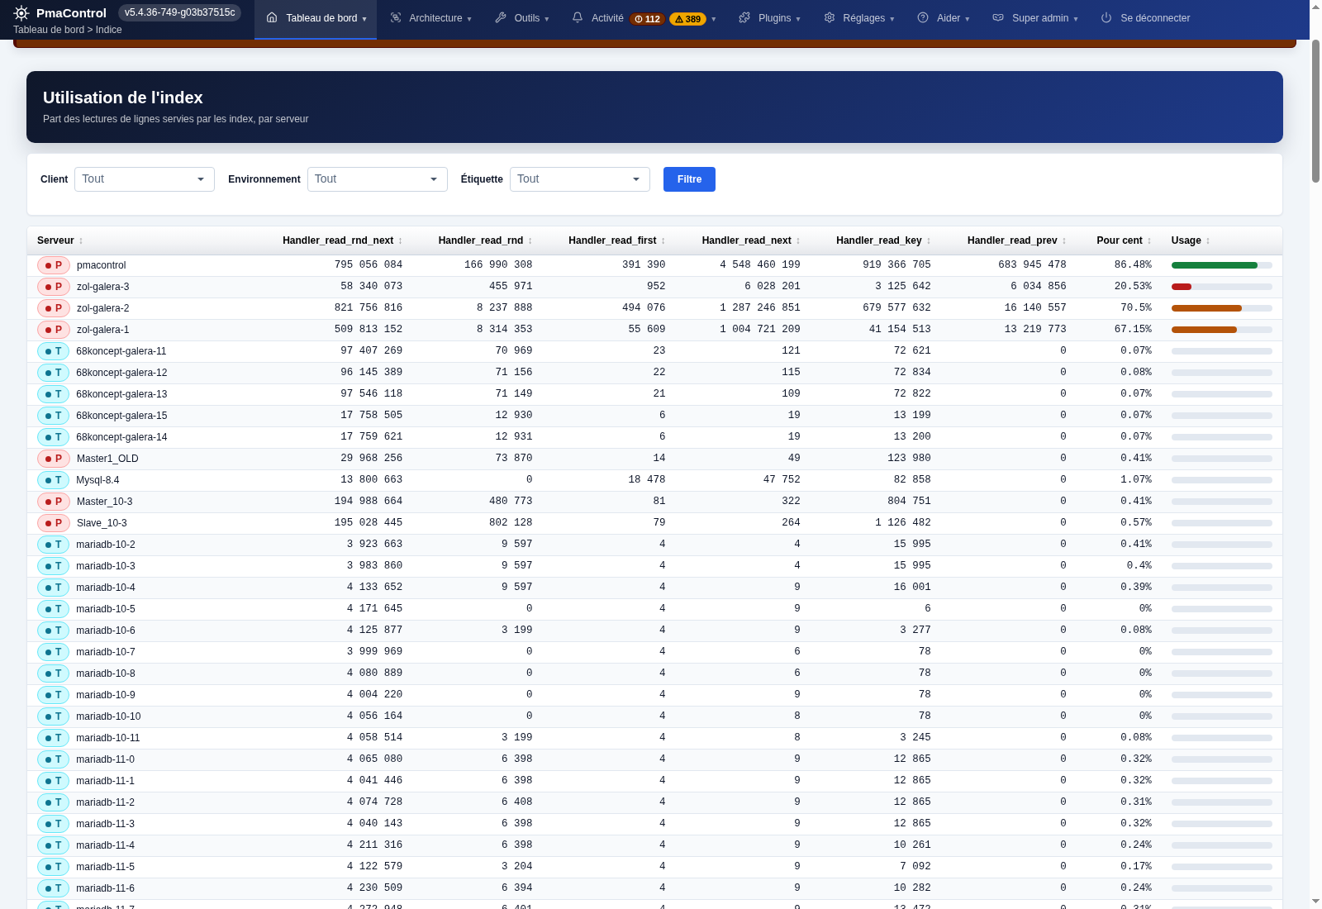Click the power icon for Se déconnecter
The height and width of the screenshot is (909, 1322).
[1106, 17]
